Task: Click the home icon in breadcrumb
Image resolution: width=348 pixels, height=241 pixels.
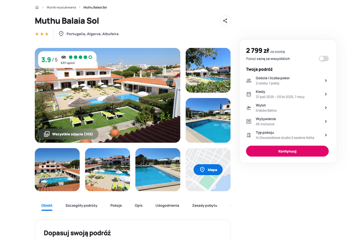Action: tap(37, 7)
